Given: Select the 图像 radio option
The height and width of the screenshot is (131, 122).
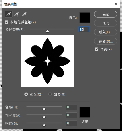Looking at the screenshot, I should coord(50,94).
